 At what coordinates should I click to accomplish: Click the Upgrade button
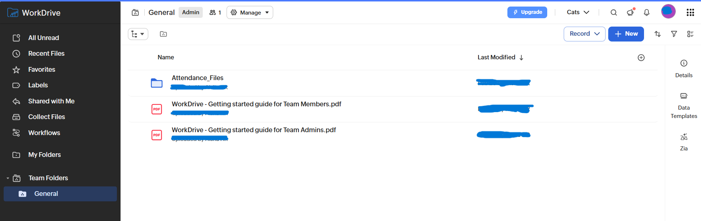point(527,12)
